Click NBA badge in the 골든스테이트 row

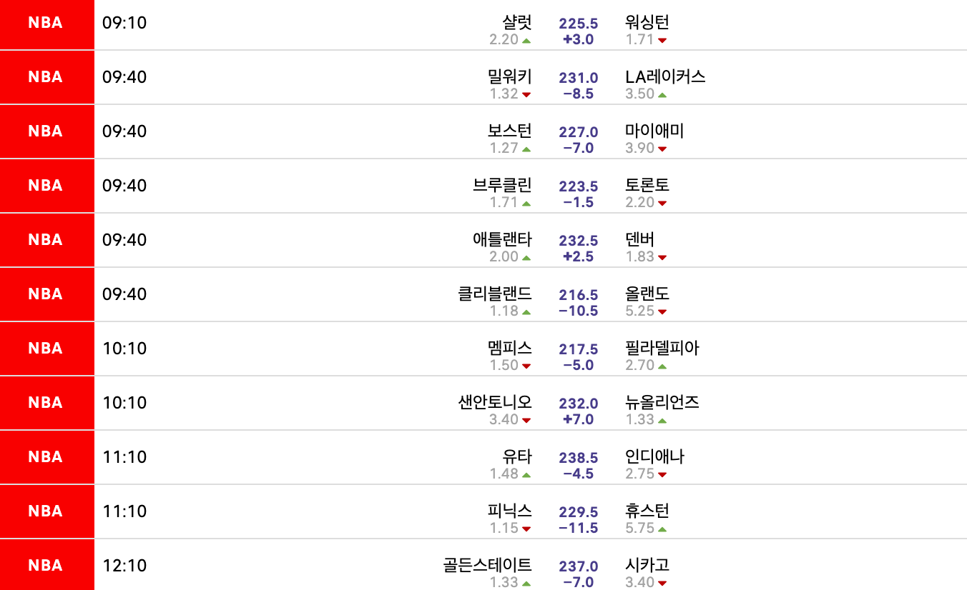(46, 566)
